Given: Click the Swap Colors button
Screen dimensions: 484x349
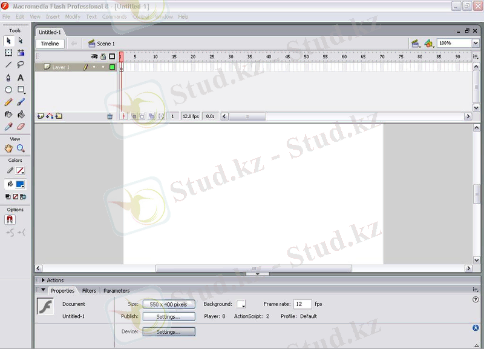Looking at the screenshot, I should [x=23, y=196].
